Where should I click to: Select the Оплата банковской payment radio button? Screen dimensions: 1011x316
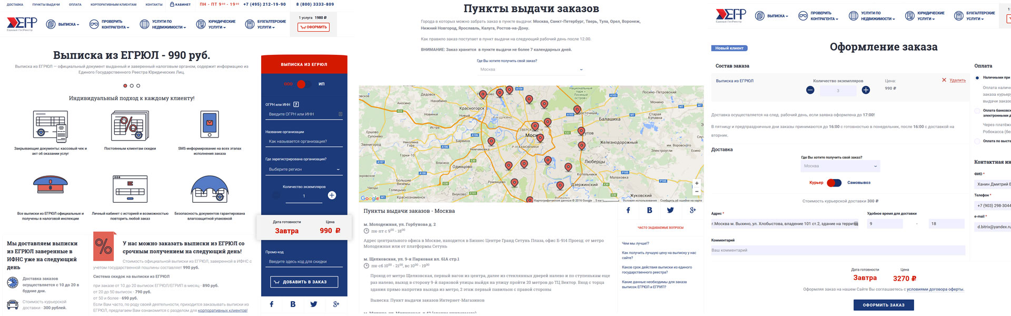977,111
